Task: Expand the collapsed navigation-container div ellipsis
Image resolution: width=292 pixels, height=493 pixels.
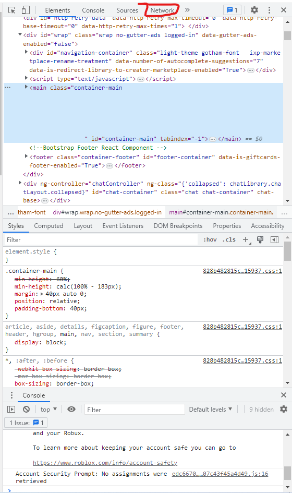Action: pyautogui.click(x=250, y=70)
